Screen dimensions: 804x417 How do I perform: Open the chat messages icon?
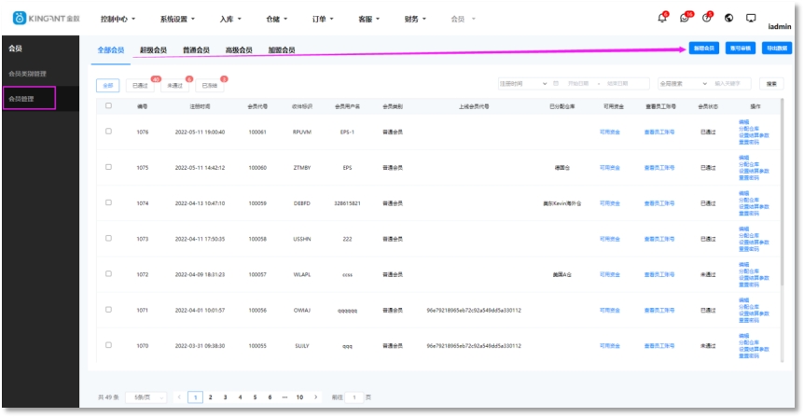[685, 19]
